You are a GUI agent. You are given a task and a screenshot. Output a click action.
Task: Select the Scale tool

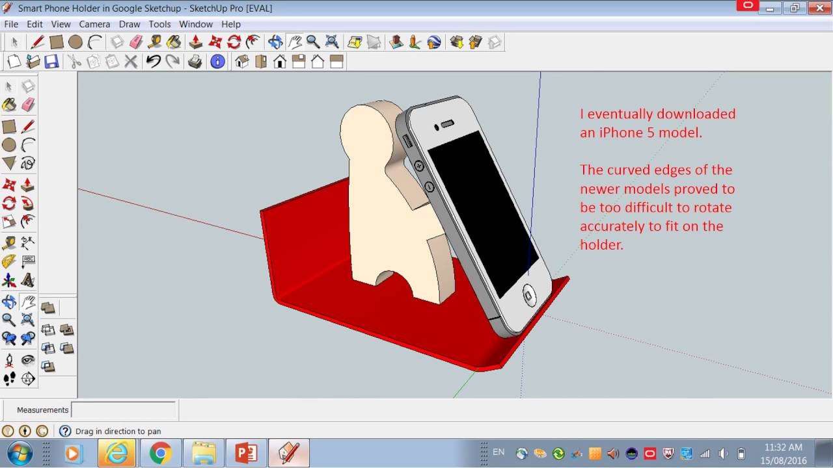click(9, 222)
